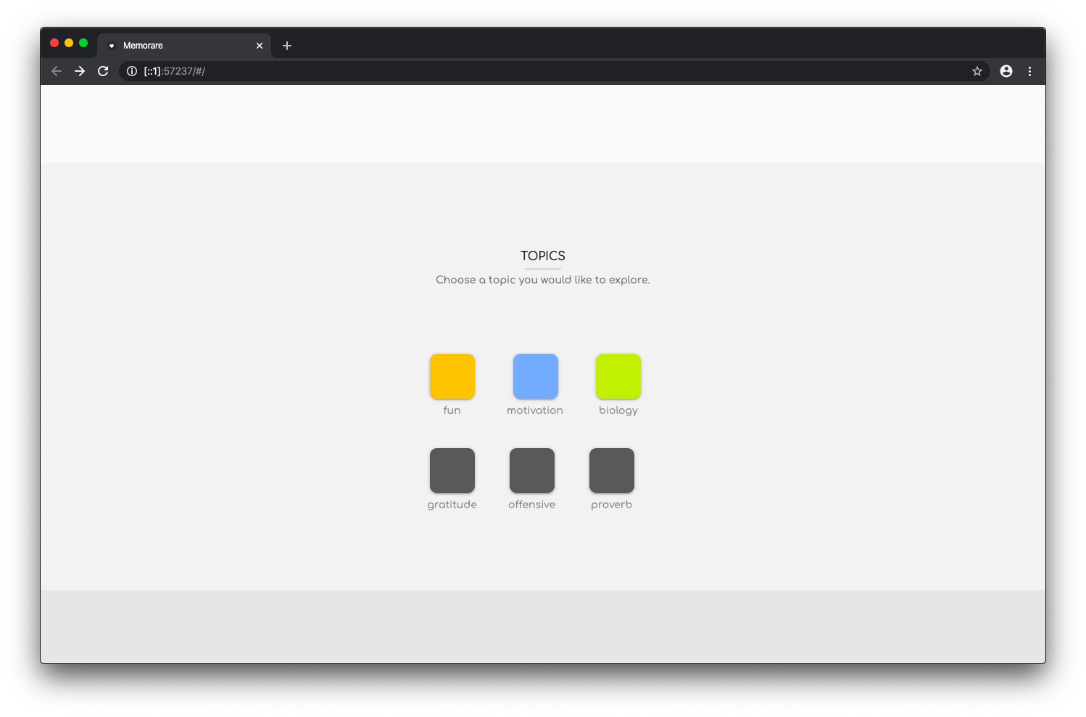This screenshot has width=1086, height=717.
Task: Click the motivation label text
Action: coord(535,410)
